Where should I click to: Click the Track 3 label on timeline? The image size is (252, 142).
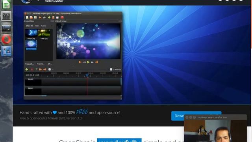pyautogui.click(x=31, y=88)
